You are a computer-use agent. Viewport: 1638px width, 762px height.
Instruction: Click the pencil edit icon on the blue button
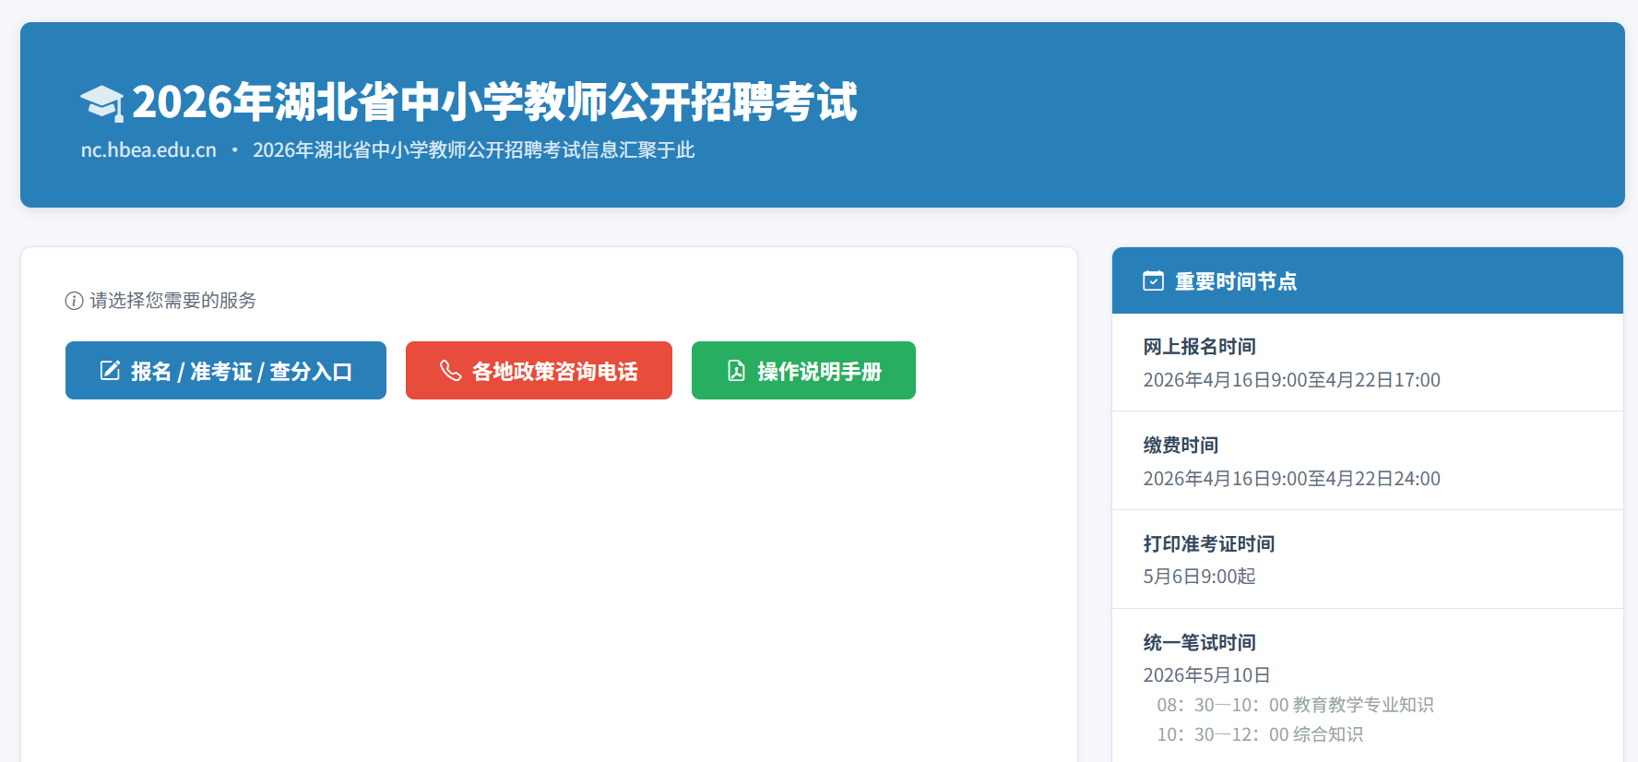110,371
